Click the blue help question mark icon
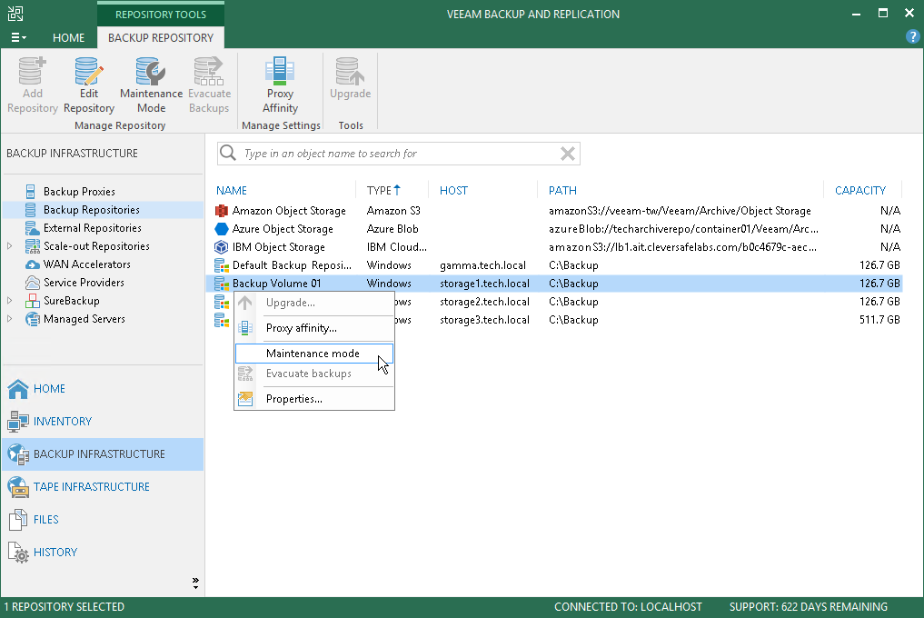The width and height of the screenshot is (924, 618). (913, 37)
